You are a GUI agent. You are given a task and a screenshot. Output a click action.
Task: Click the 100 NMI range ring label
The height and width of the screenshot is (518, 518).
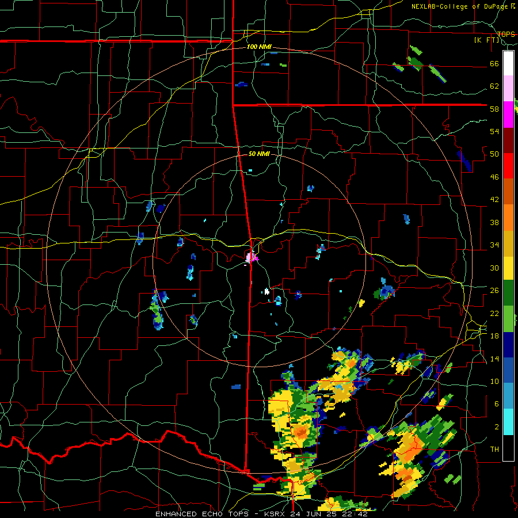click(259, 47)
